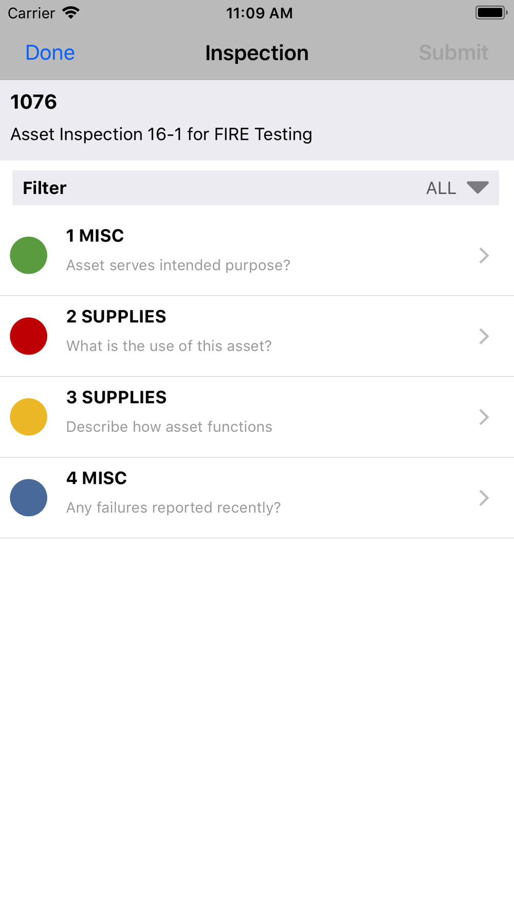
Task: Tap the green status circle for 1 MISC
Action: [29, 255]
